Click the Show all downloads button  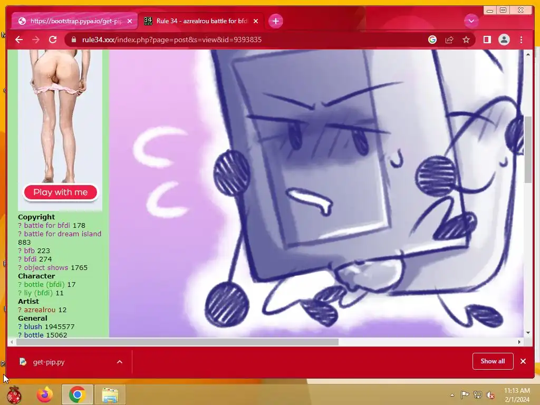click(x=493, y=361)
